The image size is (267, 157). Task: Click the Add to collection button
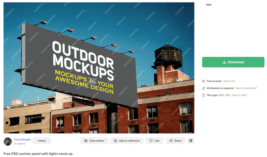pyautogui.click(x=127, y=141)
